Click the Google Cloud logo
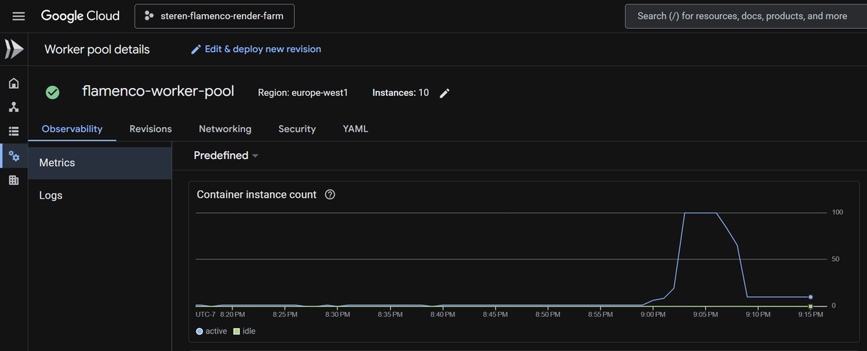 (79, 16)
